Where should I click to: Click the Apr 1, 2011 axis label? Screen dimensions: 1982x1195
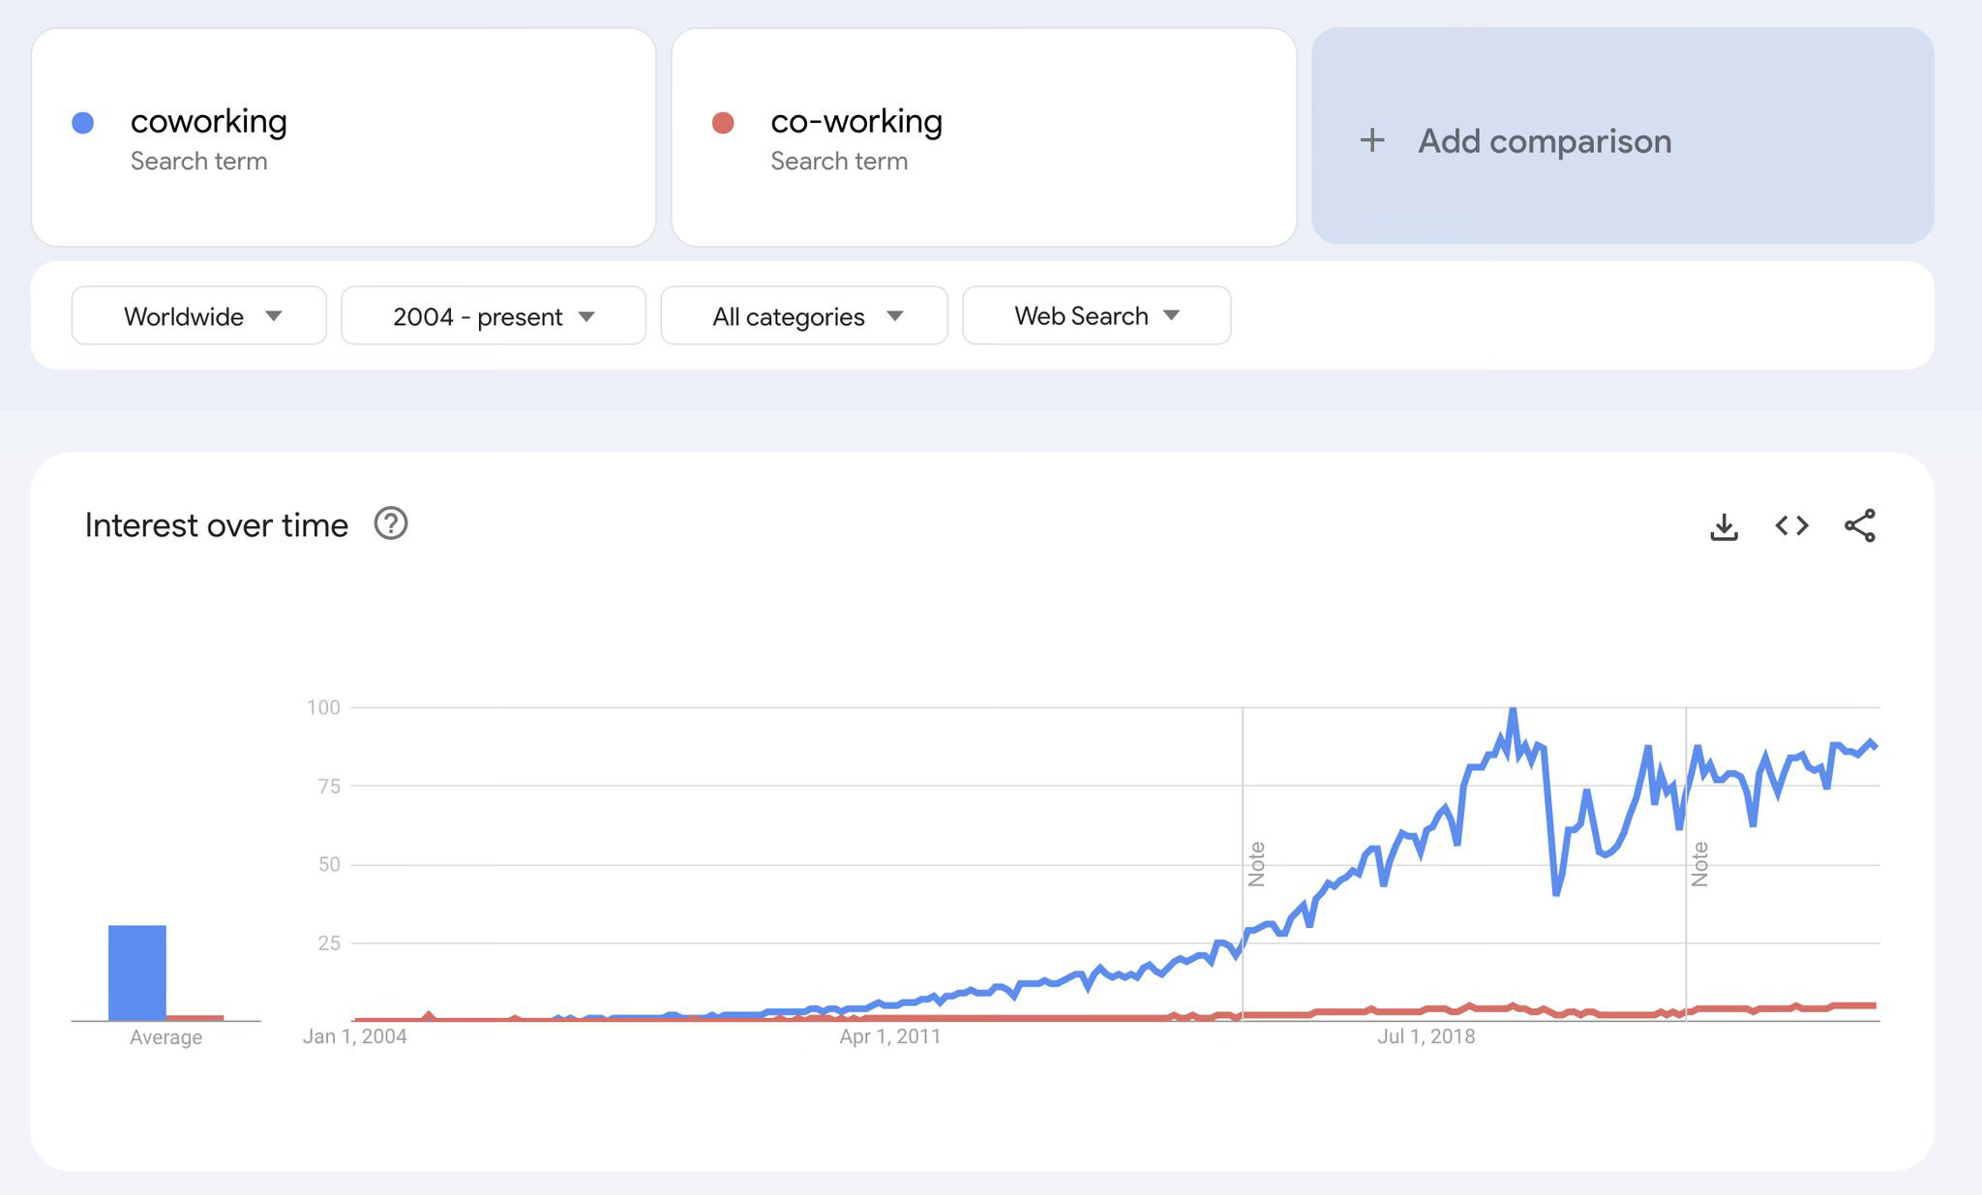[x=889, y=1036]
